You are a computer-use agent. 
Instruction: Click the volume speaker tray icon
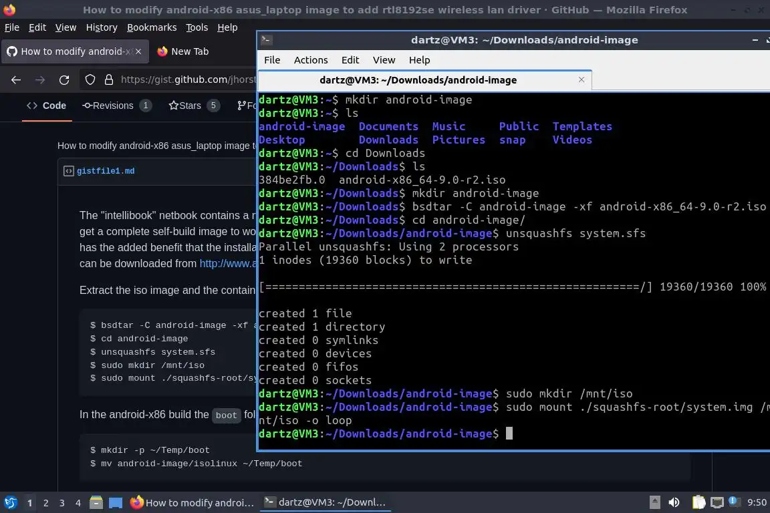pos(674,502)
